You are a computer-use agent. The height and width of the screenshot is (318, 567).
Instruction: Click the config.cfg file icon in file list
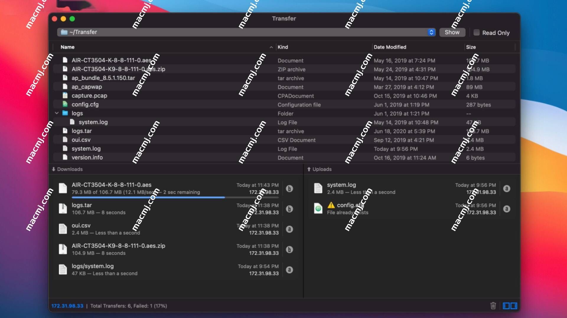(x=65, y=104)
